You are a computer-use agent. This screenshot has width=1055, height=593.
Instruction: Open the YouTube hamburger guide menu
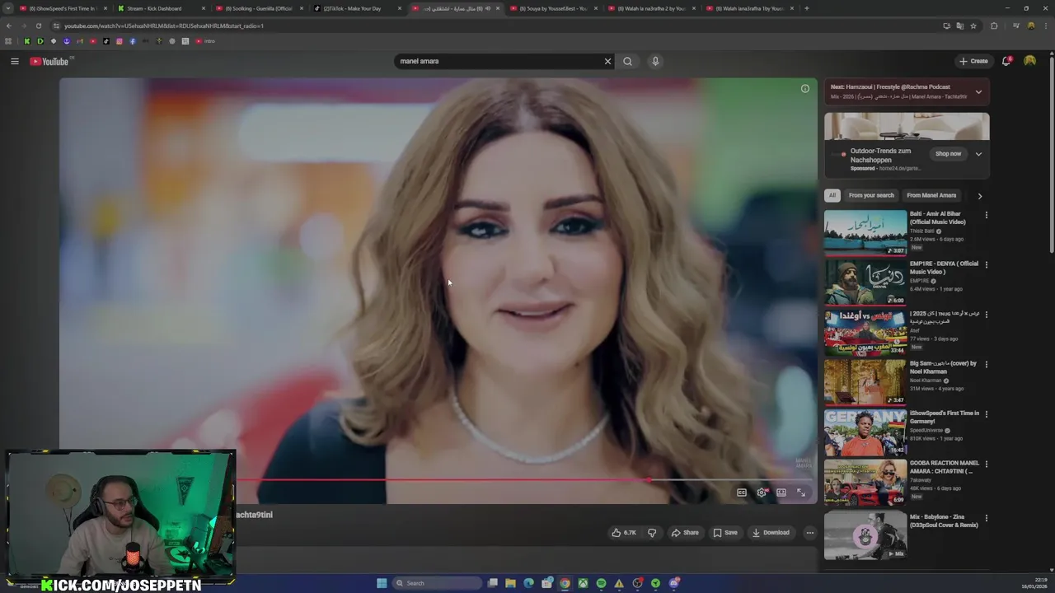point(14,61)
